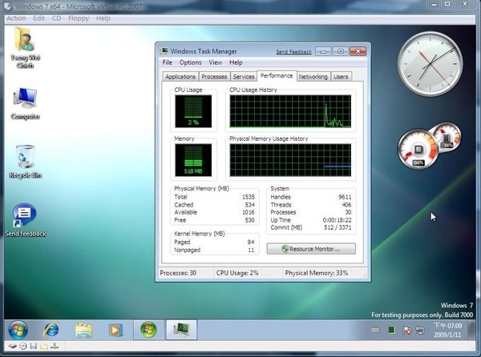Click Physical Memory Usage History graph
The width and height of the screenshot is (481, 357).
pos(290,160)
